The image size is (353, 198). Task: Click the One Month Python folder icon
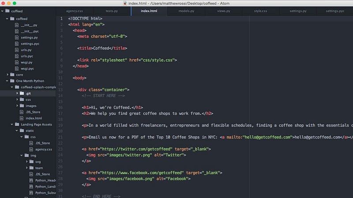[x=12, y=81]
